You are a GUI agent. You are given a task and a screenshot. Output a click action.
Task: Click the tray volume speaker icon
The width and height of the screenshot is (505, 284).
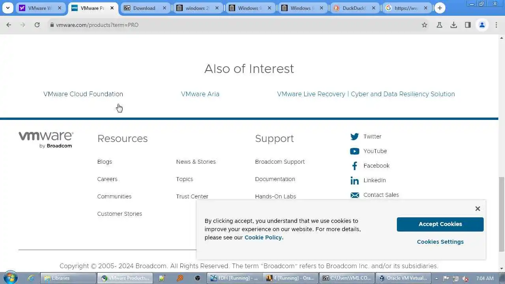[466, 278]
